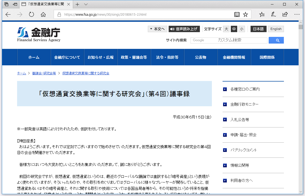Open the tab list chevron menu
Image resolution: width=305 pixels, height=196 pixels.
(85, 4)
